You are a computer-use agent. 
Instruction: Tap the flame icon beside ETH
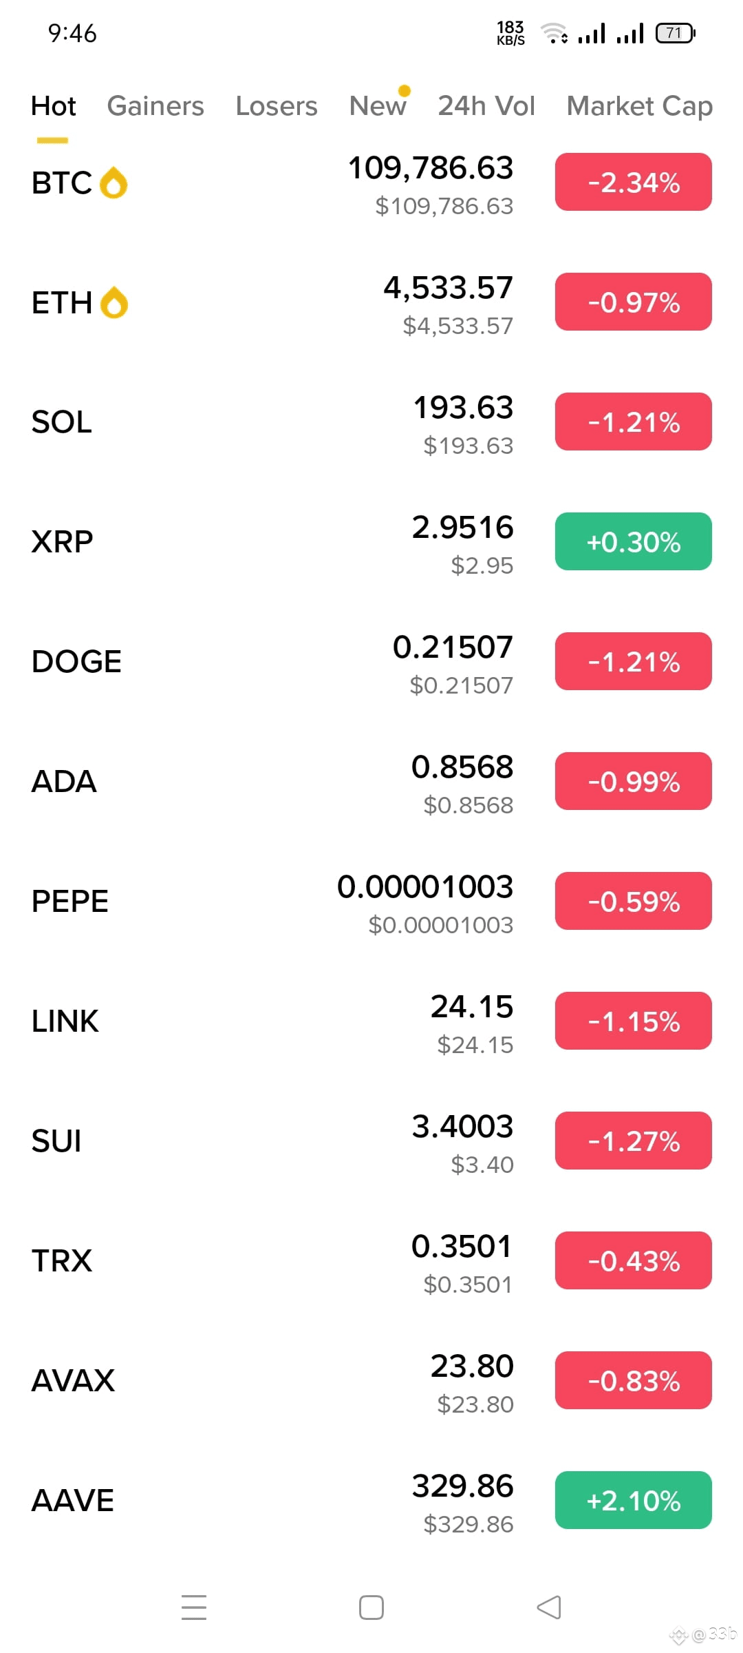(114, 303)
